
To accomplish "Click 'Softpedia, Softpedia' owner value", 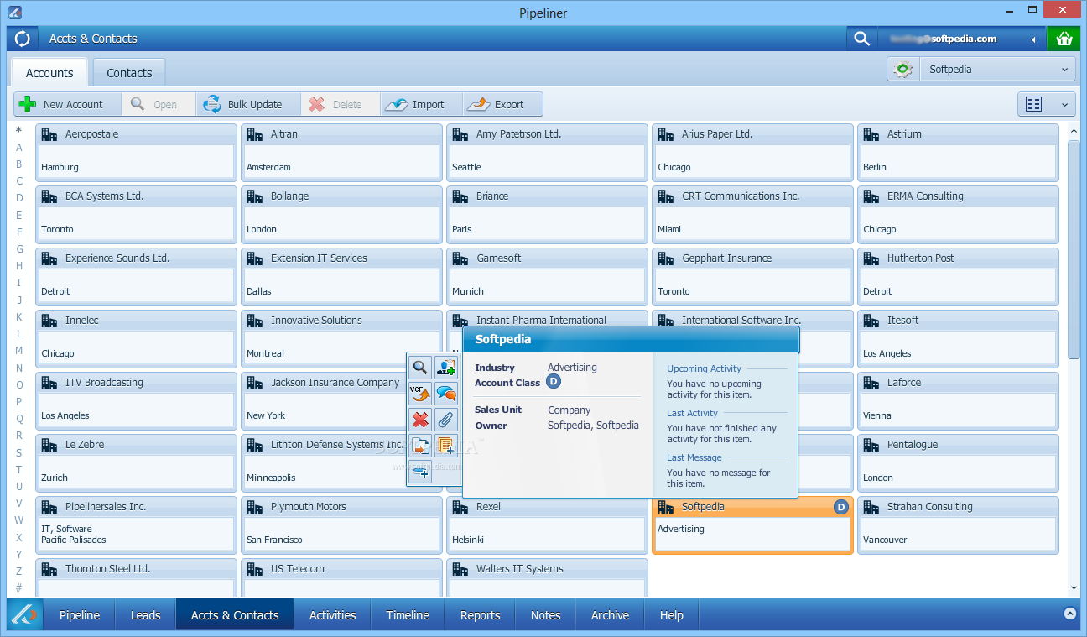I will 593,426.
